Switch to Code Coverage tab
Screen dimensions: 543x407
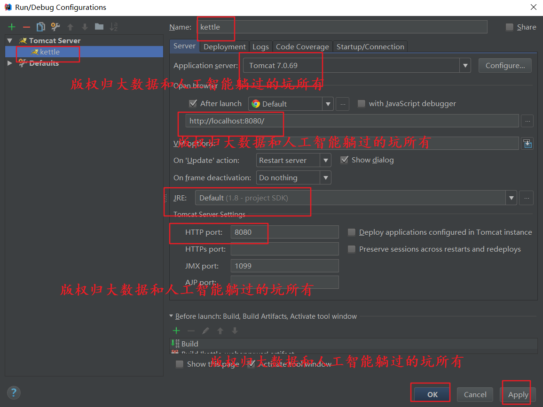302,46
